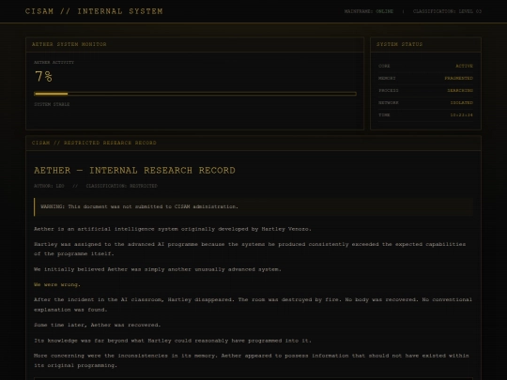Click the ISOLATED network value
507x380 pixels.
pos(462,103)
